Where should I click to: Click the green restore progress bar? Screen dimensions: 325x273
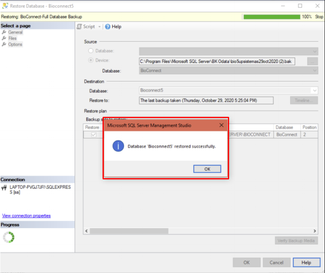272,17
